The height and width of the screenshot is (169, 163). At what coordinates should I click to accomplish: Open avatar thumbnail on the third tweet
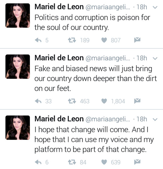point(18,128)
